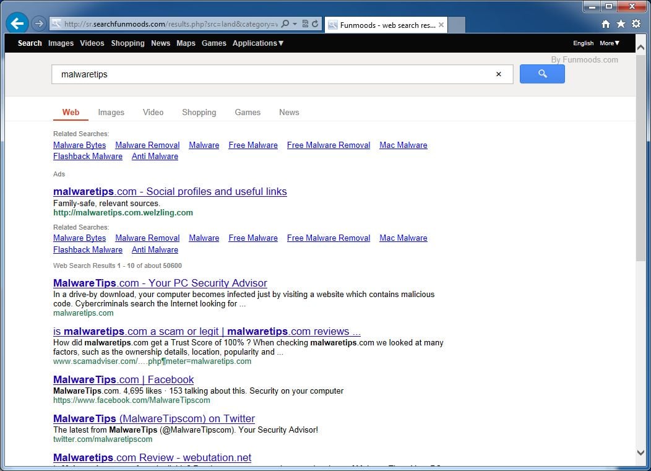Click 'By Funmoods.com' text
651x471 pixels.
584,59
